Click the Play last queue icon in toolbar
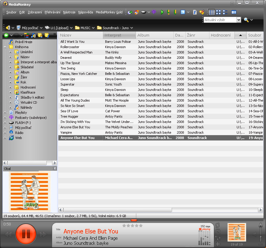 (x=175, y=12)
